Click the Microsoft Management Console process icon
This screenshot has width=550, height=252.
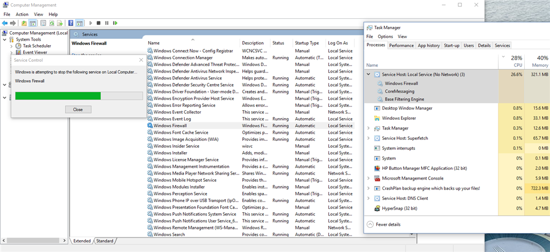click(x=377, y=178)
